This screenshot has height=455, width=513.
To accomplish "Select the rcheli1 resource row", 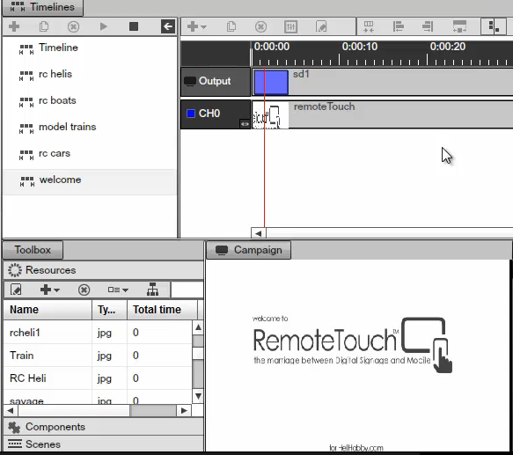I will click(98, 333).
